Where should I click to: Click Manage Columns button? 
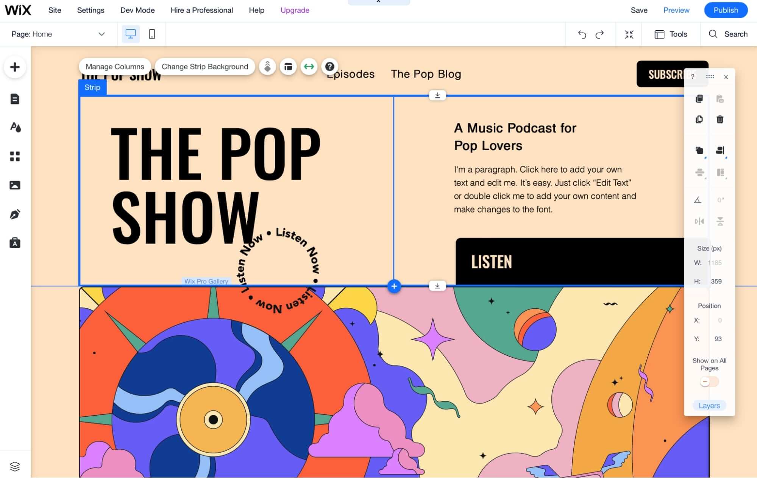pos(115,67)
